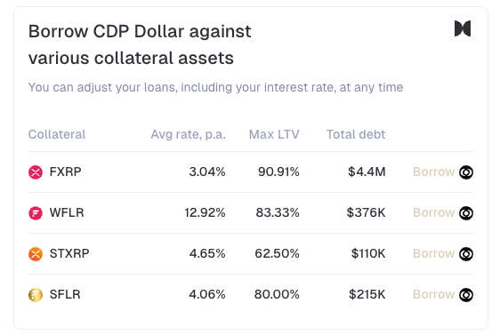The width and height of the screenshot is (500, 335).
Task: Sort by the Collateral column header
Action: click(x=57, y=134)
